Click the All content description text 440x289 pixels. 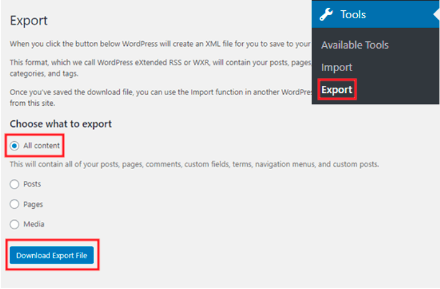pyautogui.click(x=194, y=164)
